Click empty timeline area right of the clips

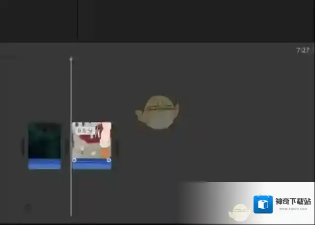[x=222, y=148]
